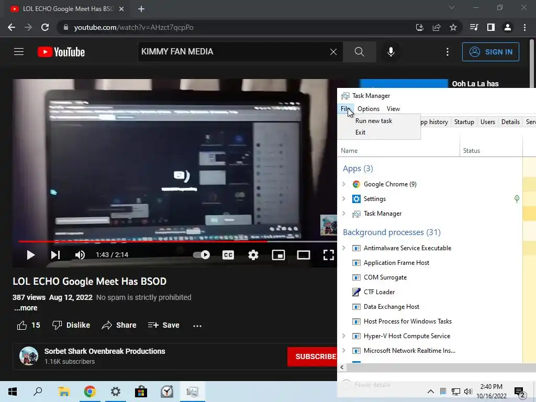
Task: Toggle closed captions
Action: point(228,255)
